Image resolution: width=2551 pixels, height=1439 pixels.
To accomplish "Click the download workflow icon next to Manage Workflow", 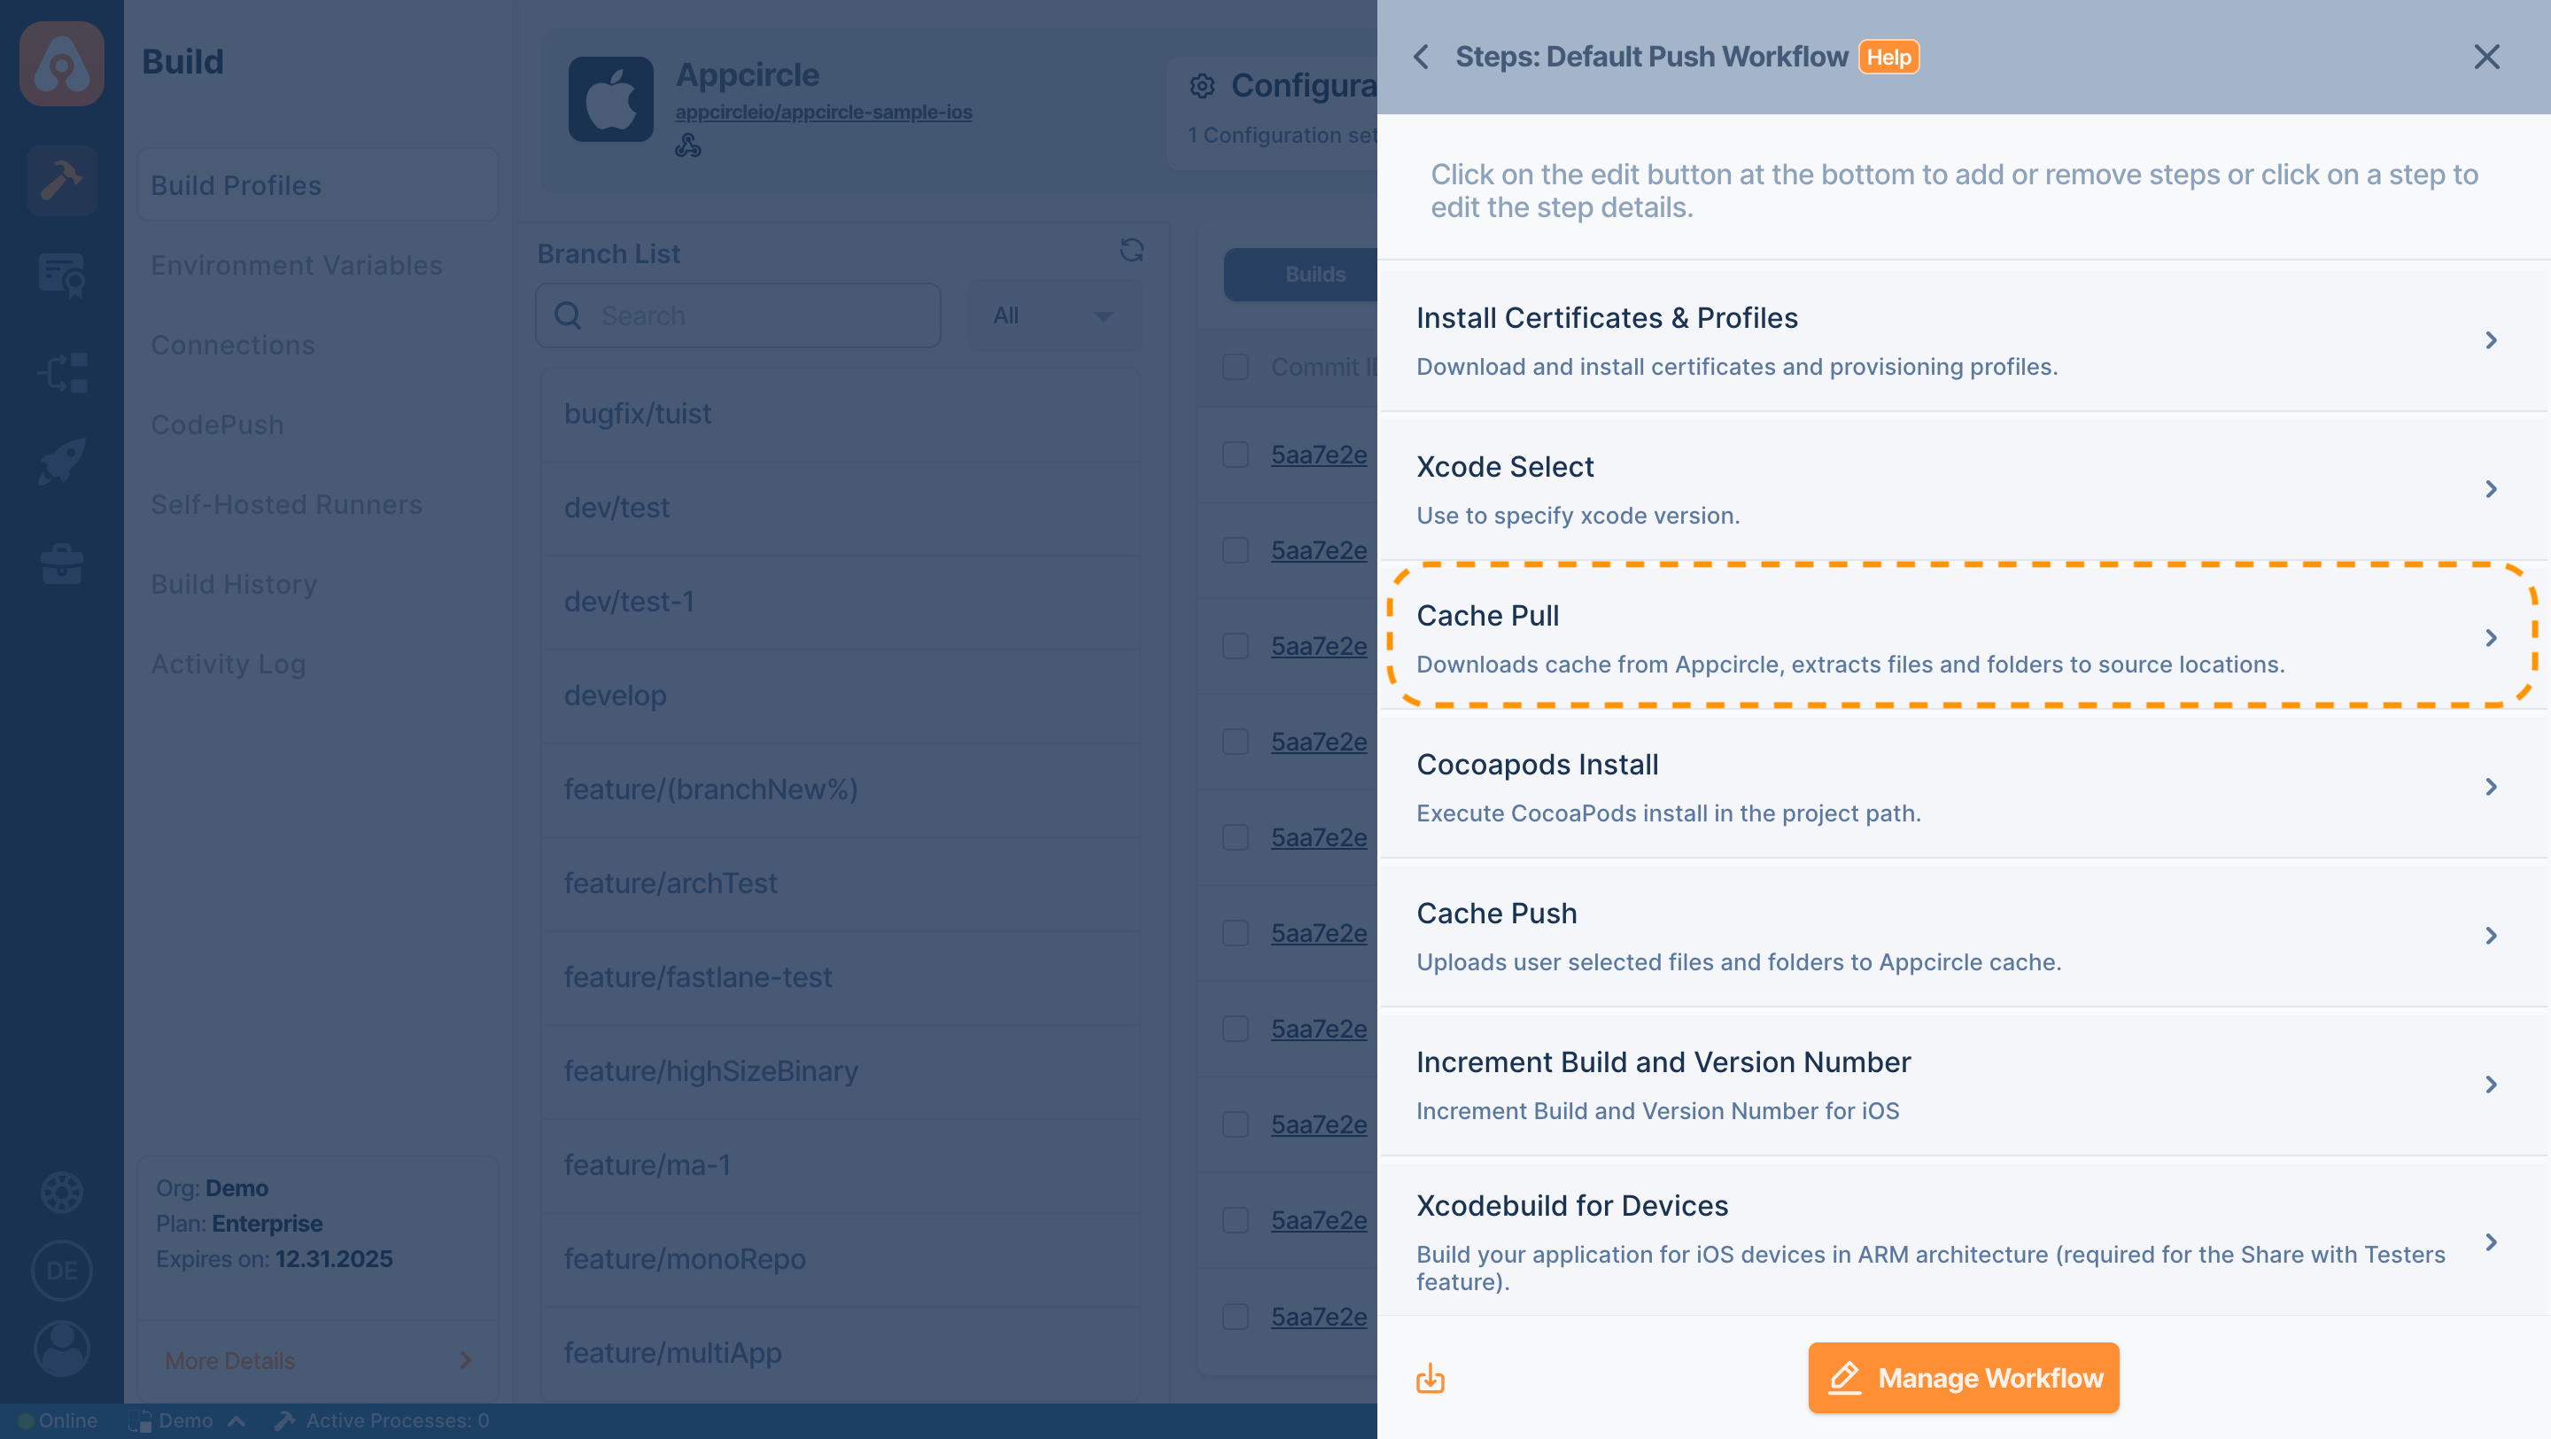I will coord(1430,1377).
